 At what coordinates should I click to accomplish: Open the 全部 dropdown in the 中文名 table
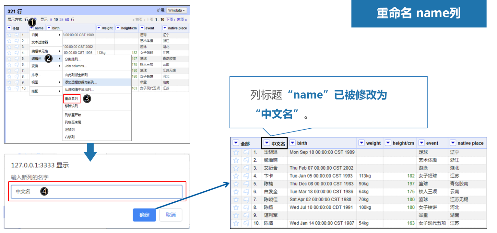[x=236, y=143]
